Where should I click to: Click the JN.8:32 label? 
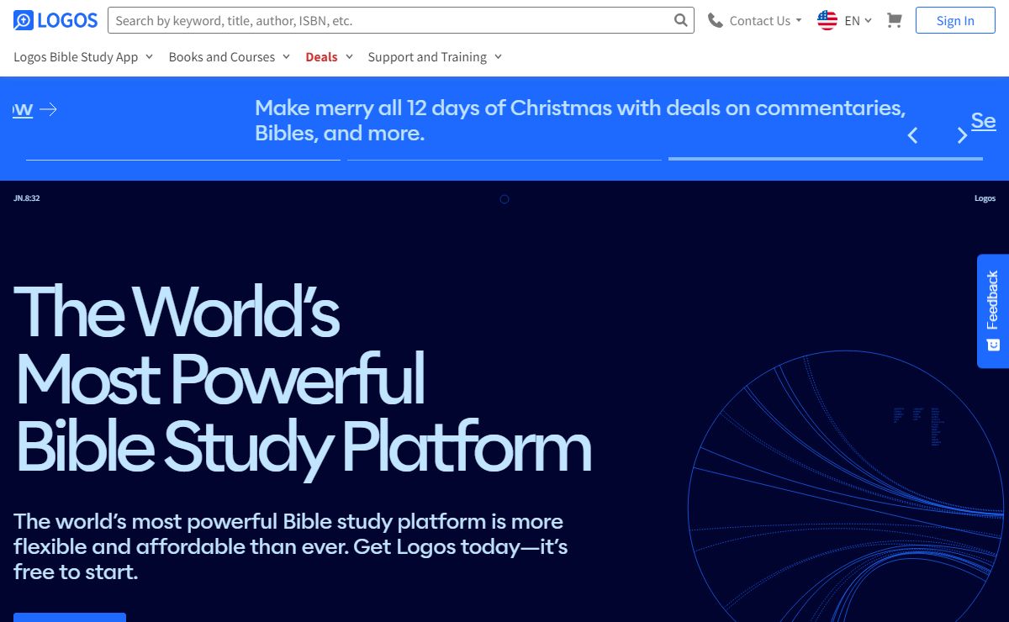click(x=27, y=198)
